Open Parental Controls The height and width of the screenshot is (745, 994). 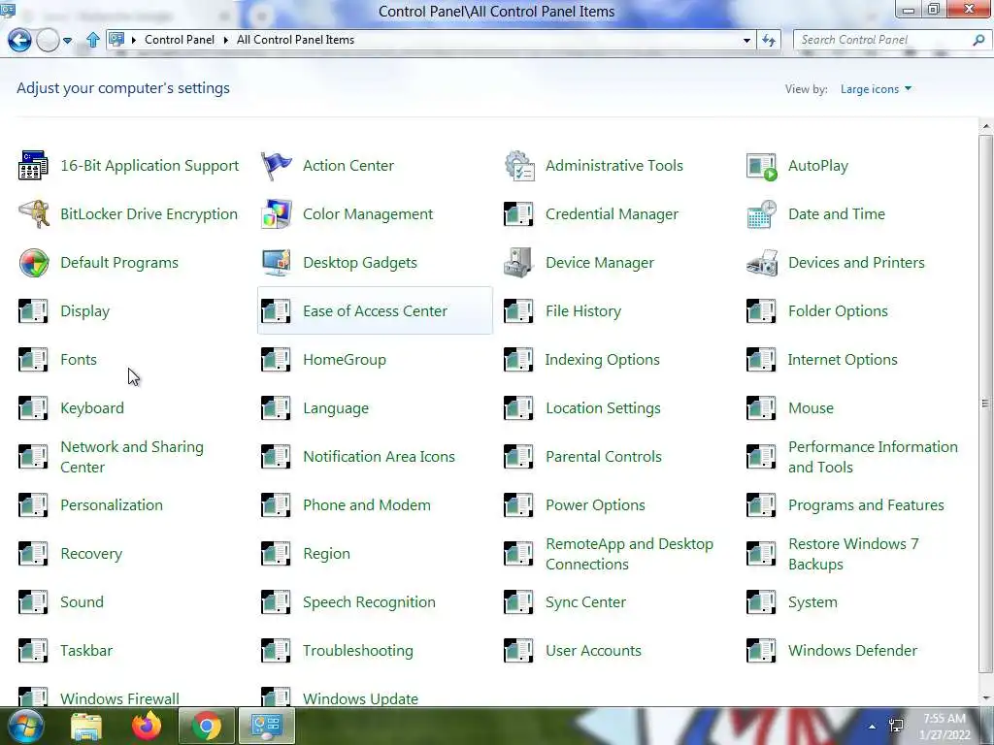[x=604, y=457]
